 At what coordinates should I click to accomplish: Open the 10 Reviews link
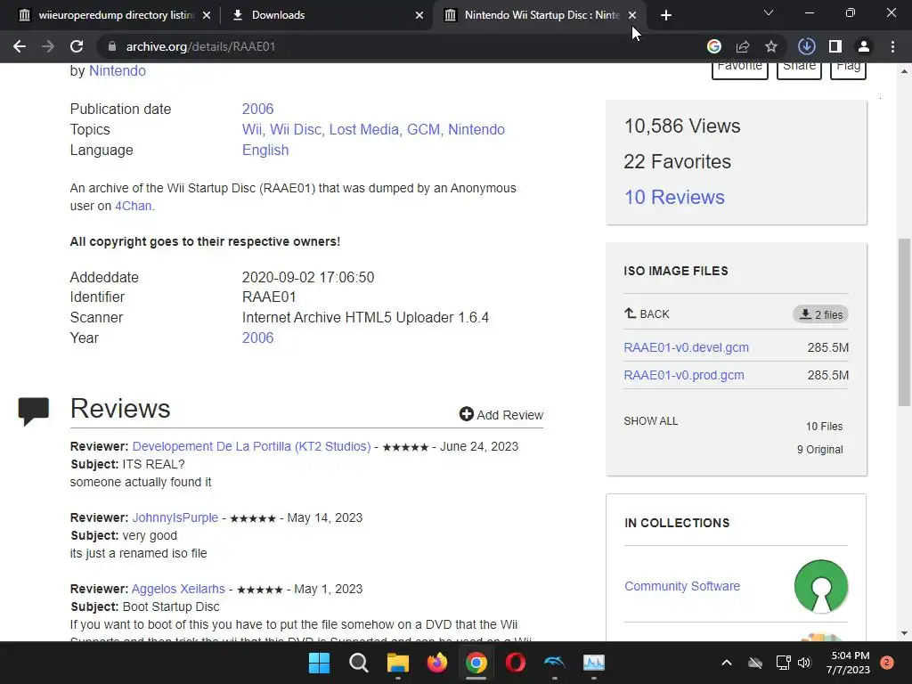pyautogui.click(x=674, y=197)
